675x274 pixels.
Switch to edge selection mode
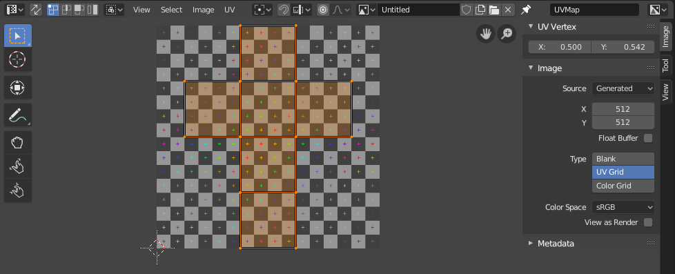[66, 10]
